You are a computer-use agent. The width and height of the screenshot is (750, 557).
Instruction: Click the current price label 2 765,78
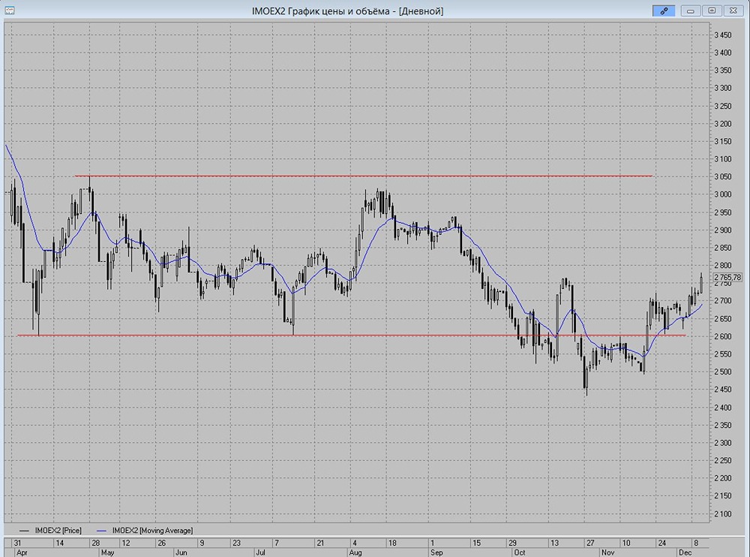727,277
